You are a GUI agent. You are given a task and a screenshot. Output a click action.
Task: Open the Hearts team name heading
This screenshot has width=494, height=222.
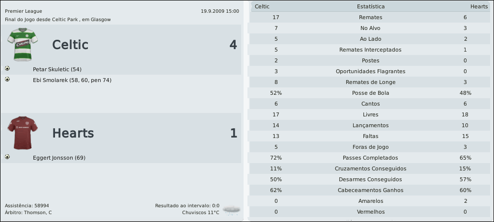click(73, 133)
